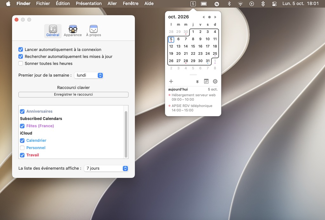Select October 15 in the calendar grid
This screenshot has height=220, width=325.
pyautogui.click(x=193, y=46)
